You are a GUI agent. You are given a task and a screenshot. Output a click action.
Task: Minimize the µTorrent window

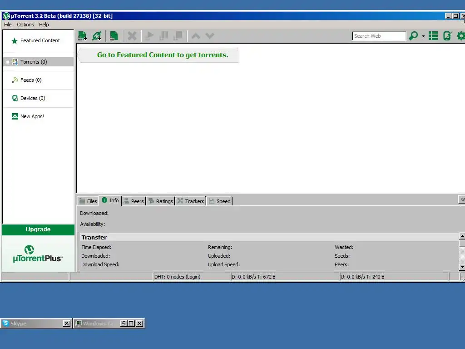coord(448,16)
